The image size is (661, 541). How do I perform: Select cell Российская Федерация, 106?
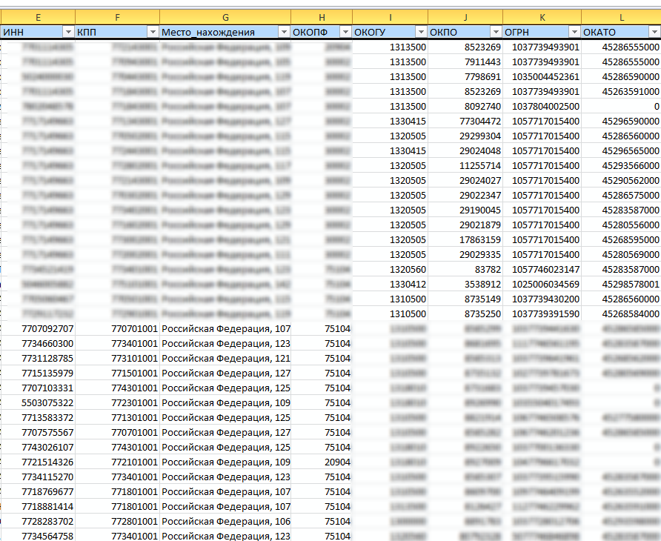[x=225, y=522]
